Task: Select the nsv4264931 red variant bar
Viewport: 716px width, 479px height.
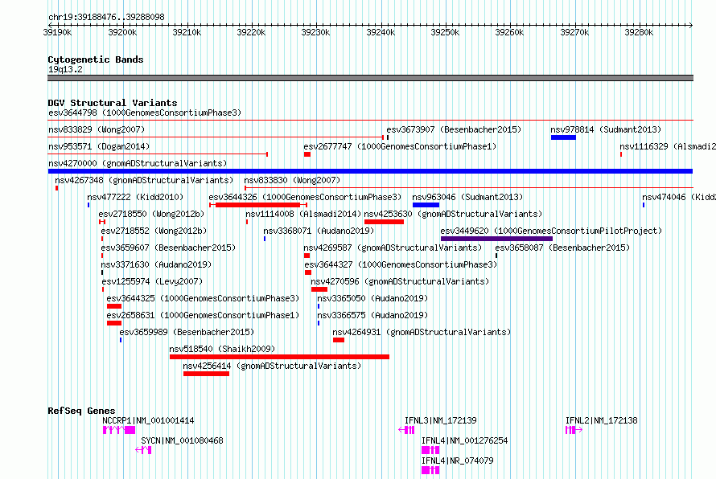Action: pyautogui.click(x=339, y=340)
